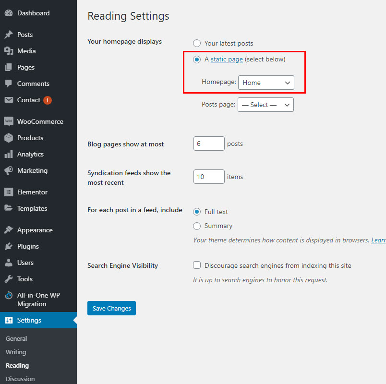Open the Media library icon

tap(9, 51)
